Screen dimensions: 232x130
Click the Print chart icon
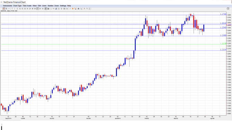point(79,9)
